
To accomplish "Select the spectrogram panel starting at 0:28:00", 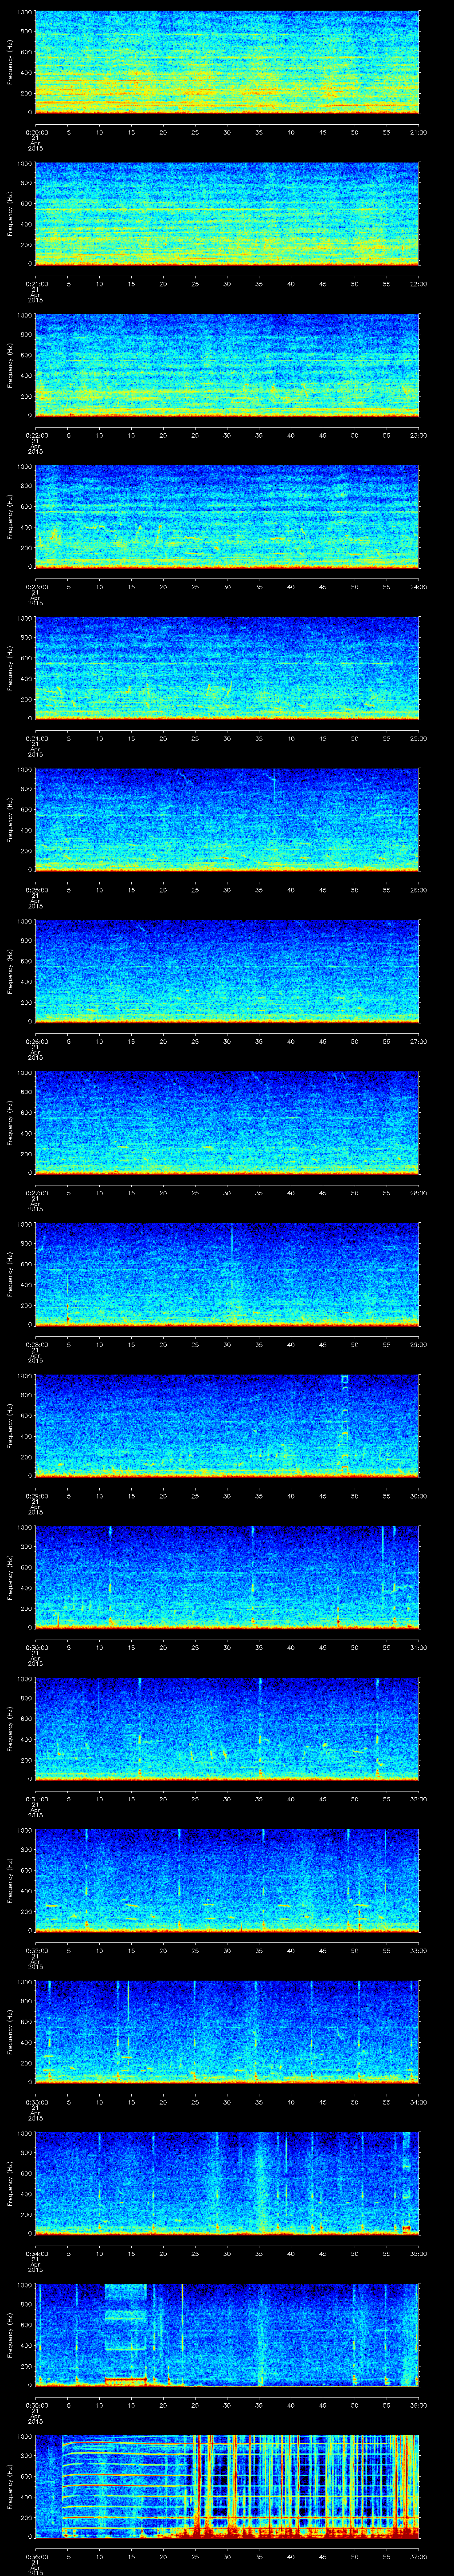I will click(227, 1274).
